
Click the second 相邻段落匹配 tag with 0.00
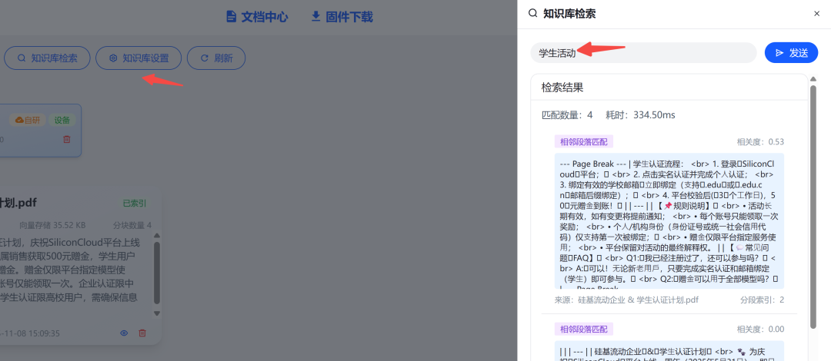click(584, 329)
